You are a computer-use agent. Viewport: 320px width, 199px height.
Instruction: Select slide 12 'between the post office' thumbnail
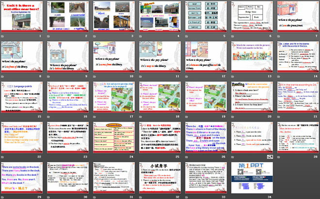pos(206,57)
